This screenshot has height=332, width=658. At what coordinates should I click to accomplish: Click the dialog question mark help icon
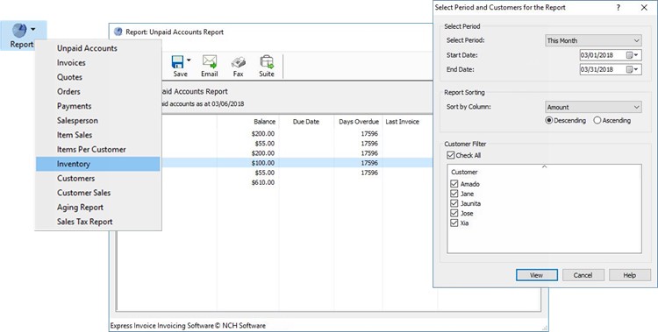pyautogui.click(x=619, y=8)
